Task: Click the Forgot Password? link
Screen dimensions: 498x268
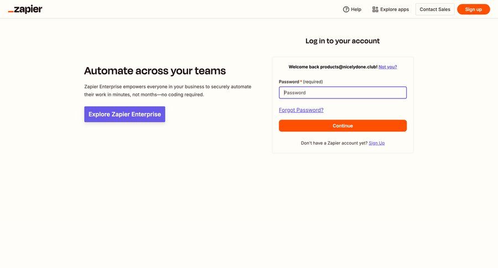Action: pyautogui.click(x=301, y=110)
